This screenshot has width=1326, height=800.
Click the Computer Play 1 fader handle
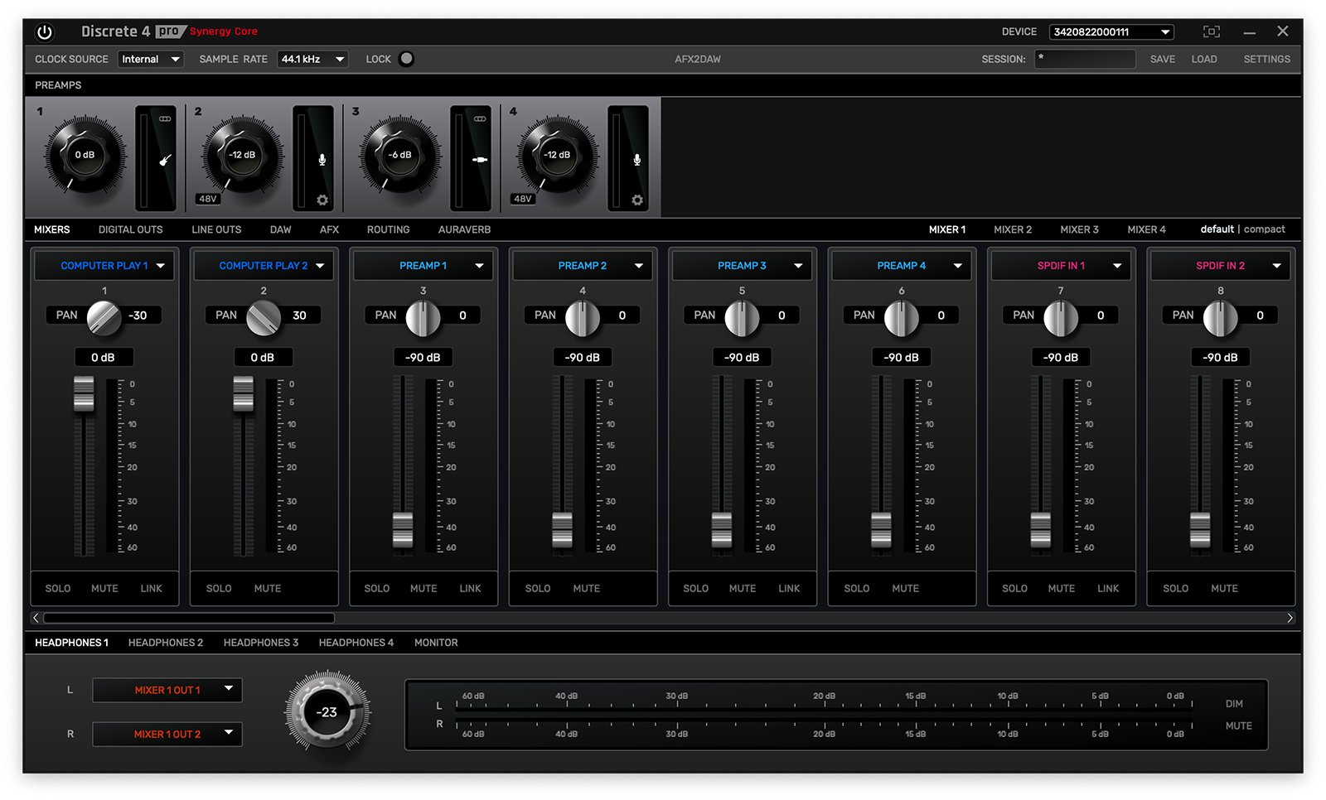84,393
